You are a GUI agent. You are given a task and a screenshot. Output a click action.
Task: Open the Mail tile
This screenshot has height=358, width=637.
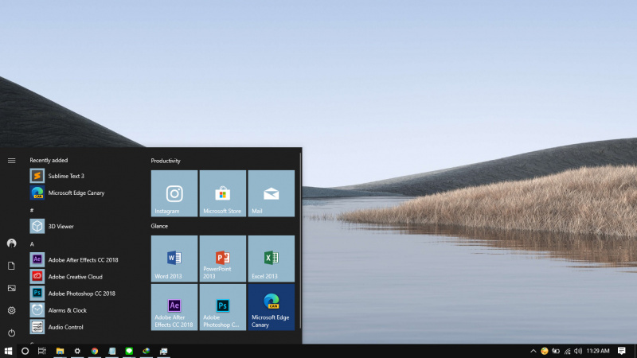tap(271, 193)
